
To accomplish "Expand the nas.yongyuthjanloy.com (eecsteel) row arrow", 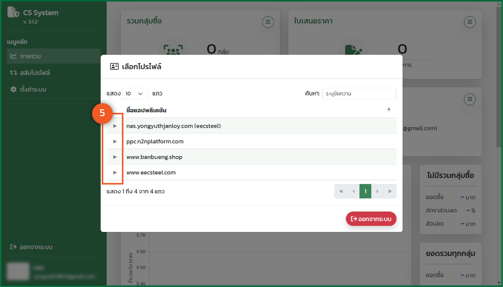I will pos(115,126).
